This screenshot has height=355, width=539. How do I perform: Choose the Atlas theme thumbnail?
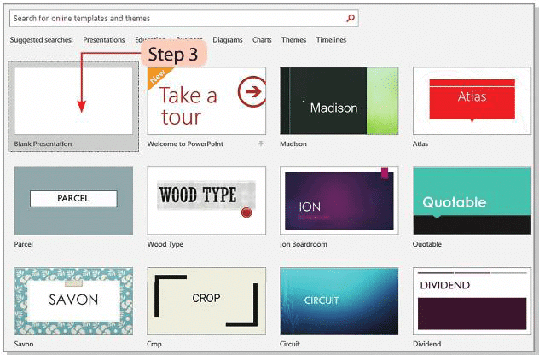[472, 101]
